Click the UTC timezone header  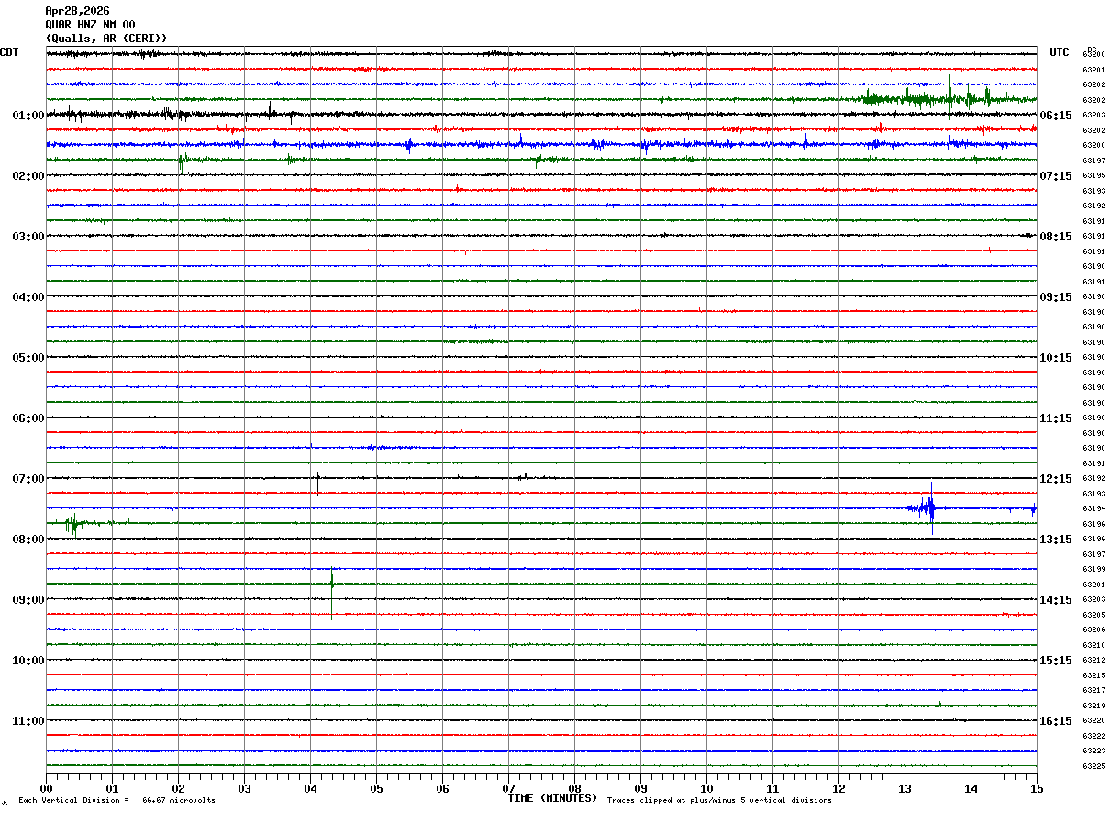pyautogui.click(x=1060, y=52)
